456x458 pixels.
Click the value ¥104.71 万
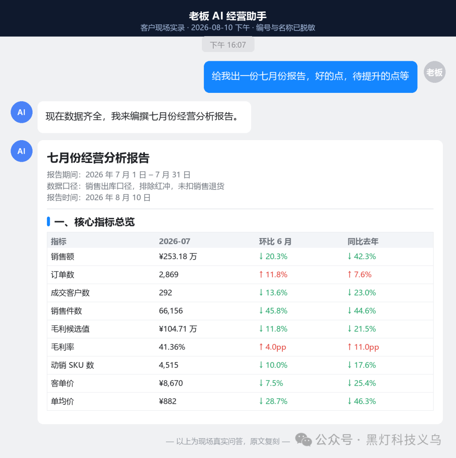coord(178,329)
